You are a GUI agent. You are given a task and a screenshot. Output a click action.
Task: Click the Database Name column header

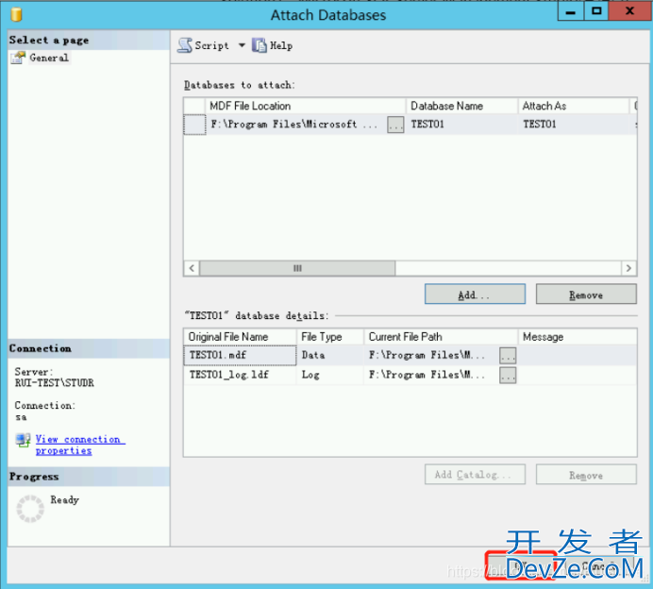[461, 106]
